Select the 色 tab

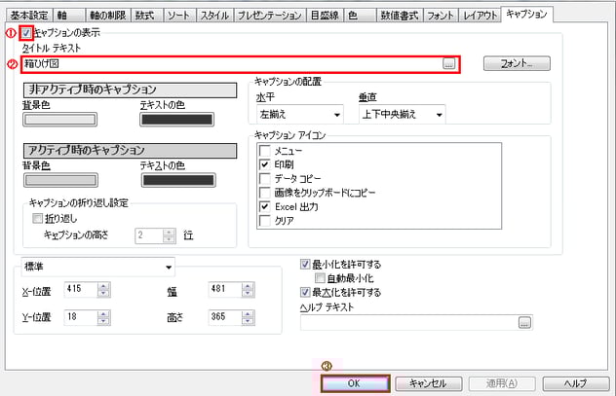(x=360, y=16)
